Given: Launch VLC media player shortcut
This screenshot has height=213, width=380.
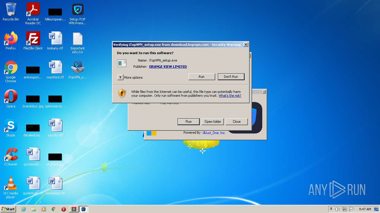Looking at the screenshot, I should (11, 188).
